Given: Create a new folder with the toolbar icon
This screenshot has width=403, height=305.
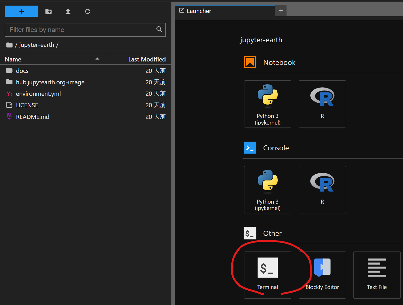Looking at the screenshot, I should click(49, 11).
